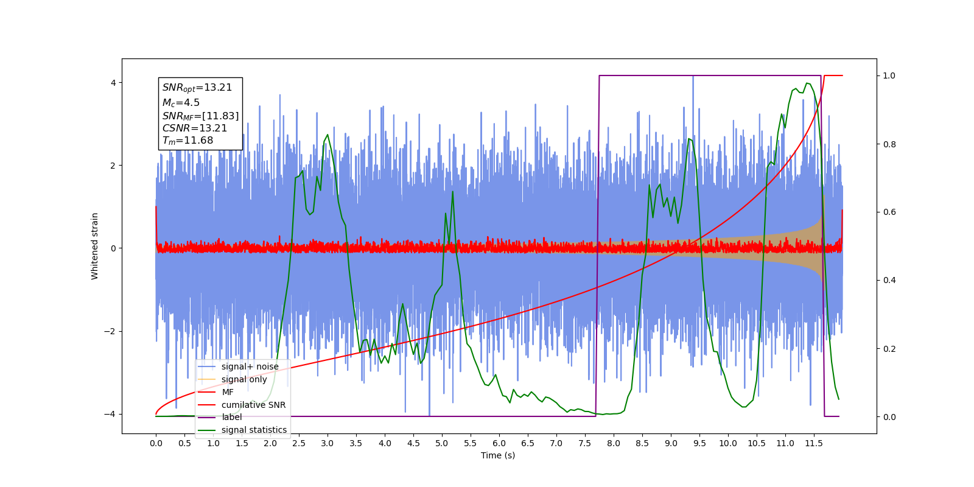The image size is (974, 487).
Task: Click the 7.0 tick on the time axis
Action: pos(556,443)
